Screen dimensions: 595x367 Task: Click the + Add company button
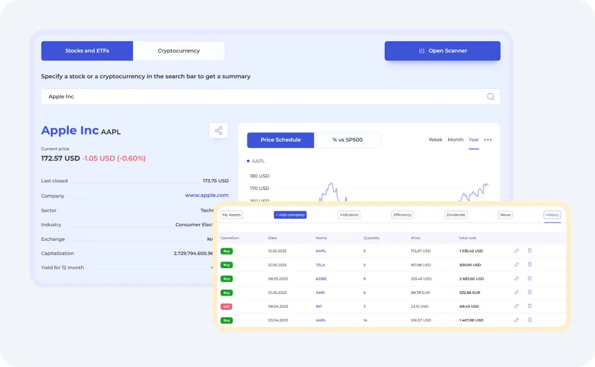click(x=290, y=215)
